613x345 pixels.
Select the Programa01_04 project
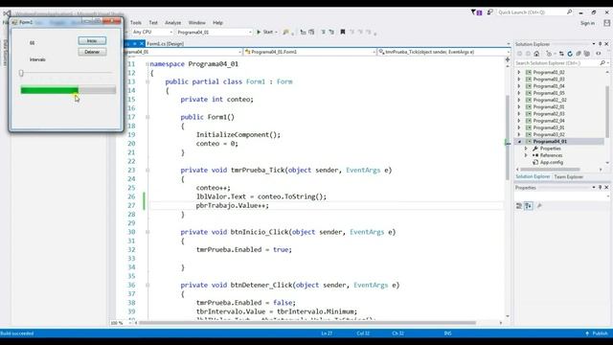pyautogui.click(x=549, y=86)
